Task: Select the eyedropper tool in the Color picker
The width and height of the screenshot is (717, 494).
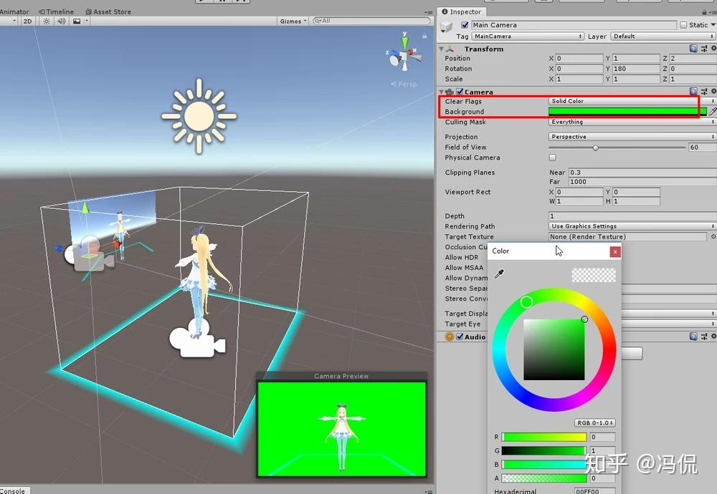Action: [500, 273]
